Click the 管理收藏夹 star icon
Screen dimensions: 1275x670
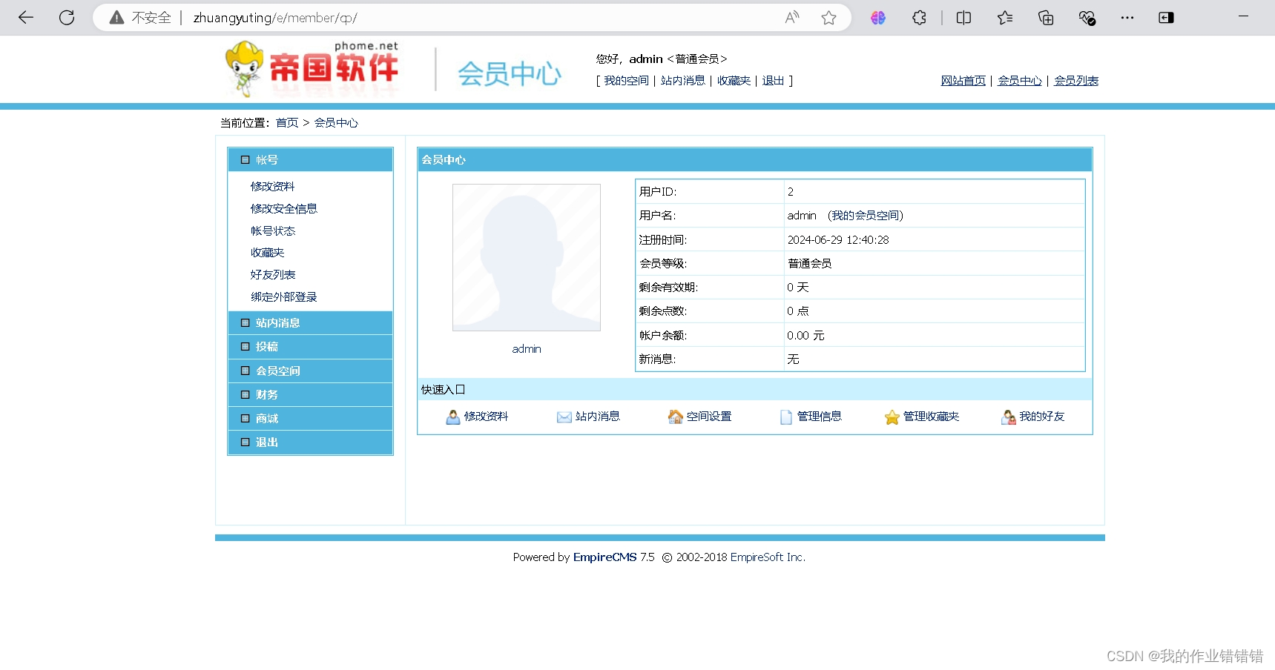[x=892, y=417]
